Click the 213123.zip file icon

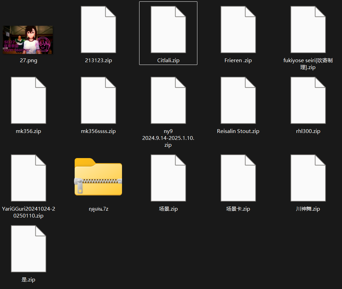tap(98, 30)
